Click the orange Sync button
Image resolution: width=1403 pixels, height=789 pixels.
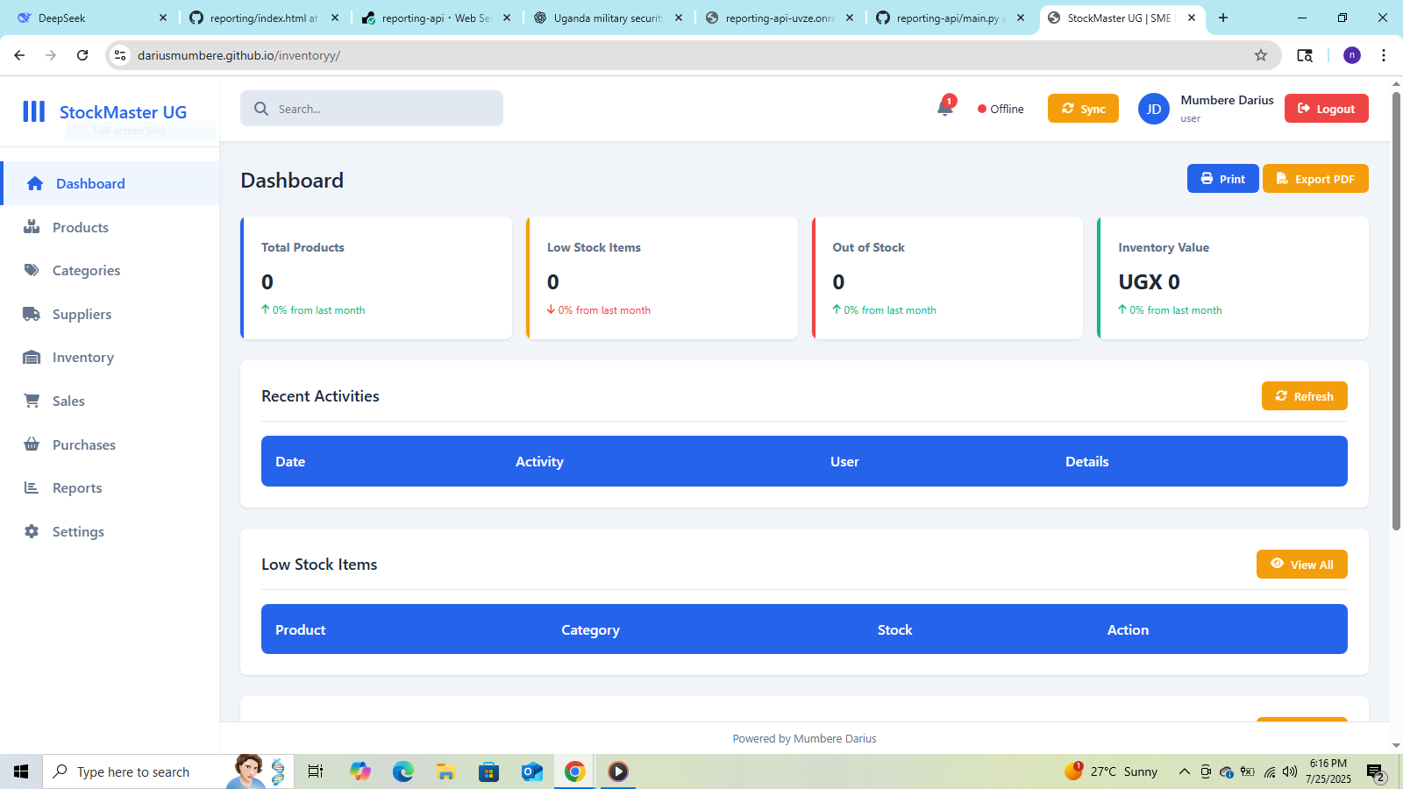coord(1083,109)
